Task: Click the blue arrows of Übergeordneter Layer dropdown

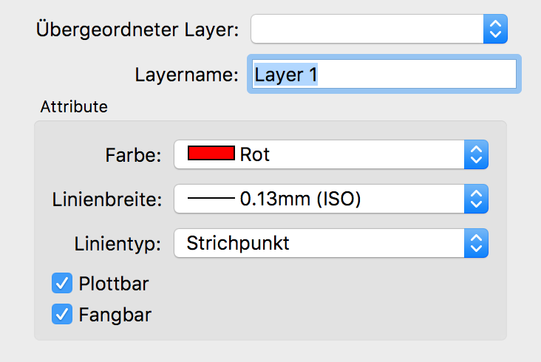Action: click(495, 30)
